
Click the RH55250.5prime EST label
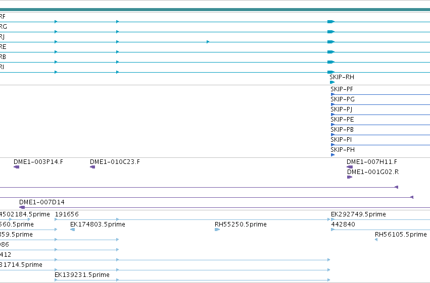[x=241, y=224]
